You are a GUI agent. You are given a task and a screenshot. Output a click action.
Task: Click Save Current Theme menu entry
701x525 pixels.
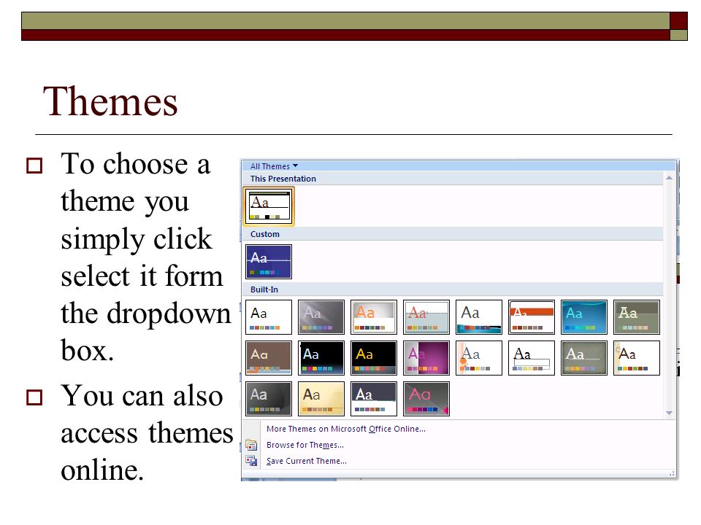(306, 461)
